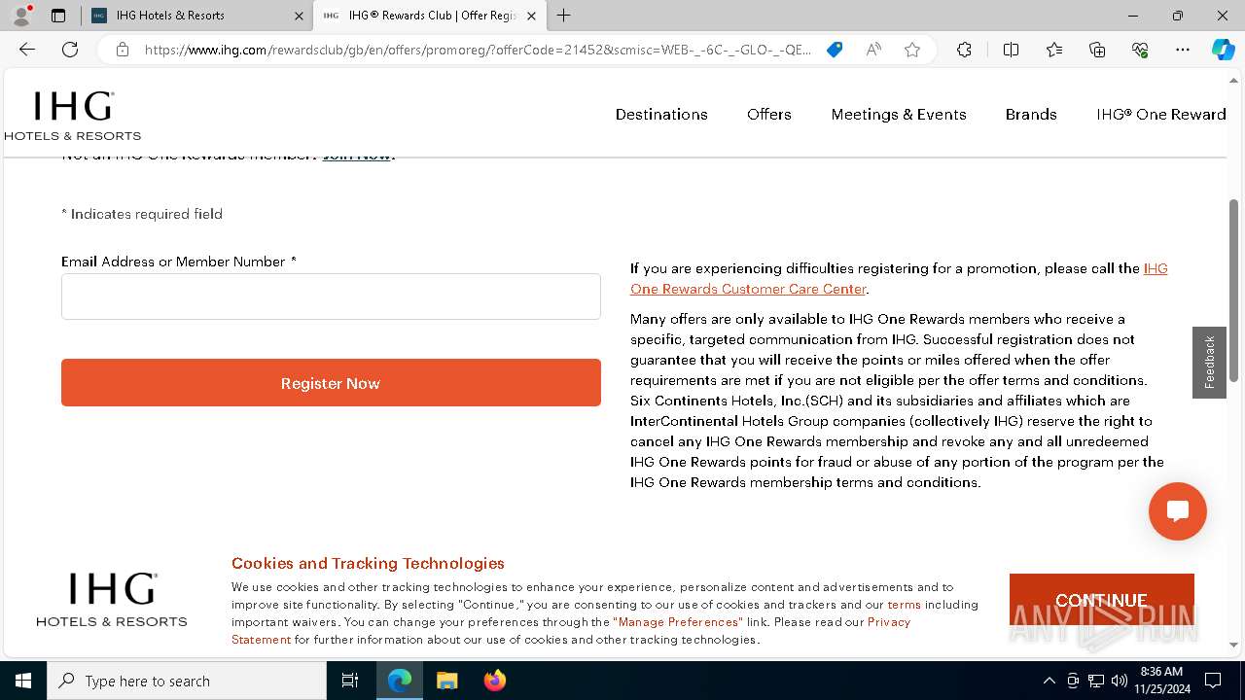Open the Destinations menu
The height and width of the screenshot is (700, 1245).
click(x=661, y=114)
